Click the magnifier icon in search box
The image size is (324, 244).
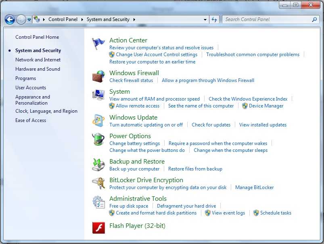[314, 19]
